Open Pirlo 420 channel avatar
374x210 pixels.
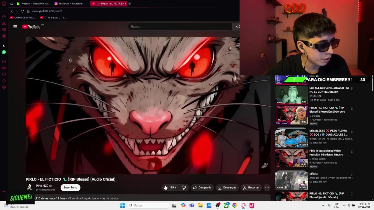(29, 187)
